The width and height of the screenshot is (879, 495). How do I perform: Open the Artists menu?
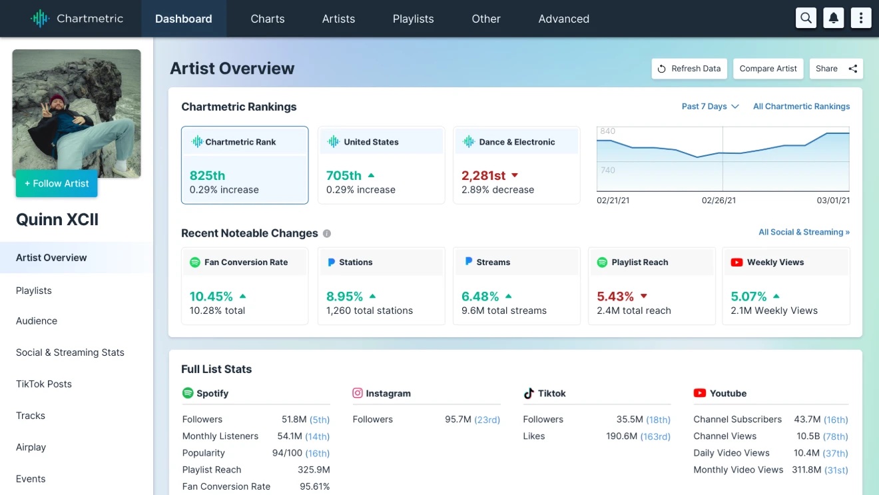coord(338,19)
